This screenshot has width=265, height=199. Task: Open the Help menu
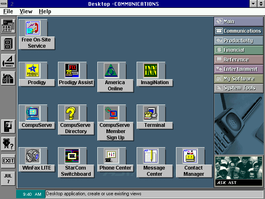click(x=45, y=12)
